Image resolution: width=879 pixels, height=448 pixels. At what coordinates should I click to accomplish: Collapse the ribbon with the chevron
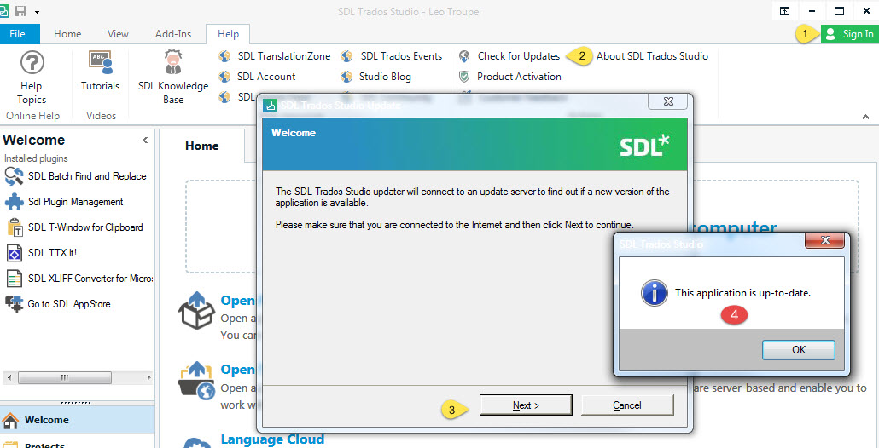point(865,117)
